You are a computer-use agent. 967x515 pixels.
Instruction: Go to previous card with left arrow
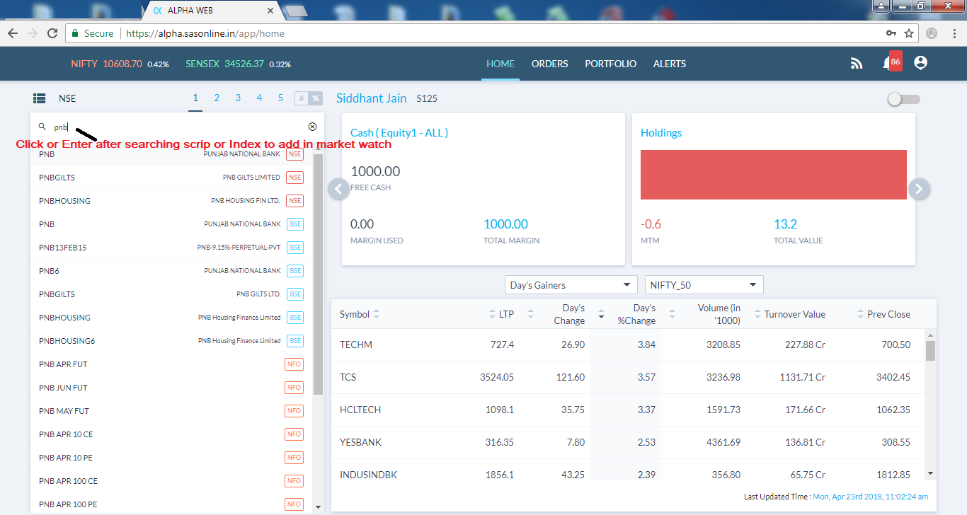click(x=339, y=189)
